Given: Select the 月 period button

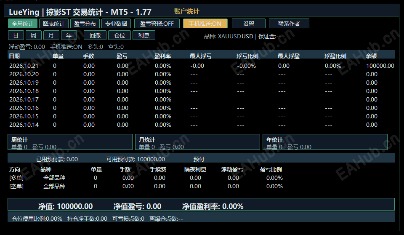Looking at the screenshot, I should pyautogui.click(x=51, y=35).
